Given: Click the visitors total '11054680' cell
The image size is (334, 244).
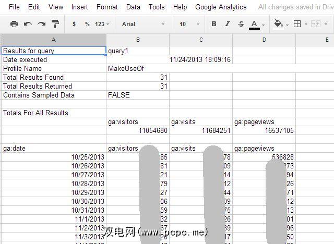Looking at the screenshot, I should 138,130.
